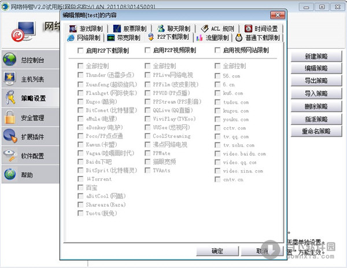The image size is (347, 268).
Task: Click the computer logo in the header
Action: (x=24, y=31)
